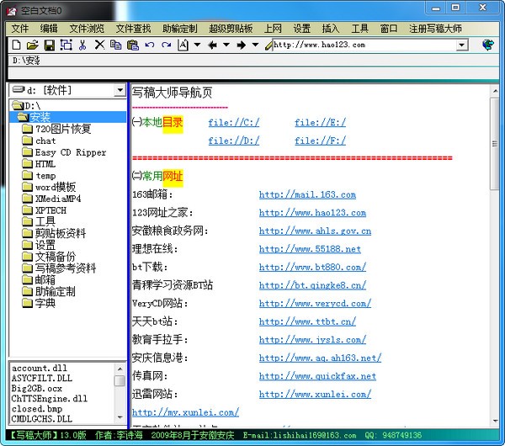Click the file list scroll-down arrow
This screenshot has height=446, width=505.
click(x=120, y=417)
